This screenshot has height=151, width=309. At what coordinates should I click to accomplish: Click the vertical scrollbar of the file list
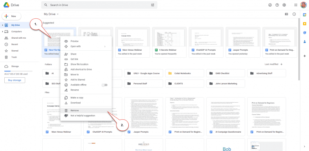coord(299,49)
